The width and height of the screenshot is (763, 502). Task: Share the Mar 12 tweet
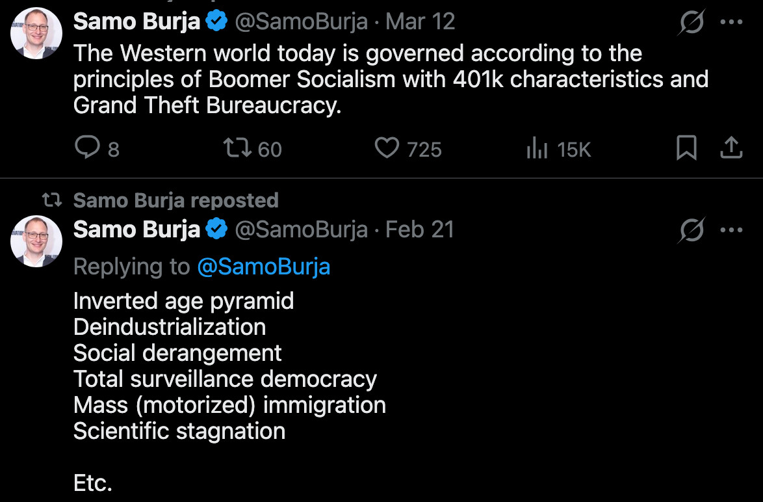point(731,149)
